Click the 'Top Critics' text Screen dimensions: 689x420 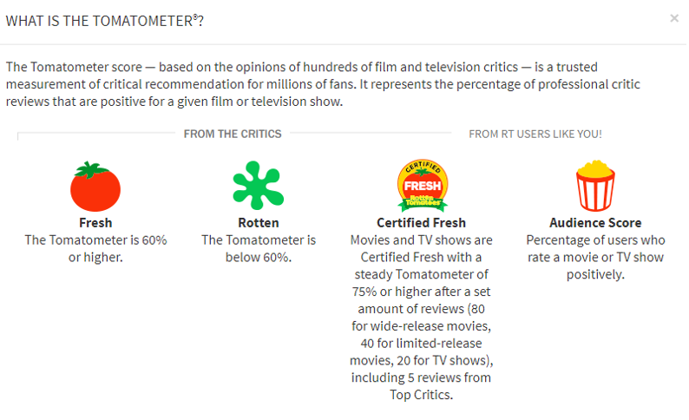coord(422,395)
